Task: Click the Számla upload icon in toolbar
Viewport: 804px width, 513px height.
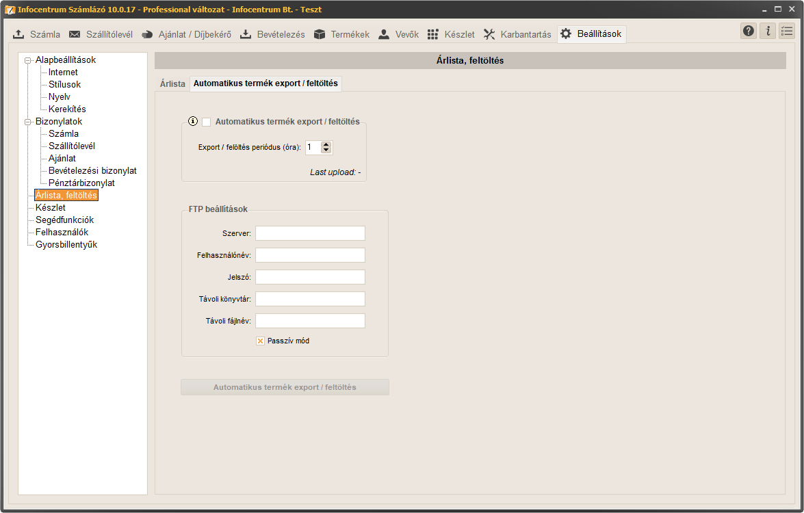Action: [19, 34]
